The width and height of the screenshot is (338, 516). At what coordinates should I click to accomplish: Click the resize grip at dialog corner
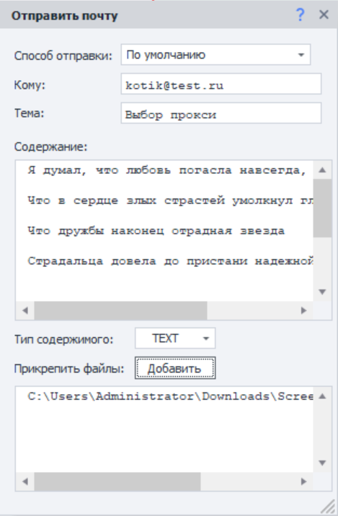(x=328, y=506)
